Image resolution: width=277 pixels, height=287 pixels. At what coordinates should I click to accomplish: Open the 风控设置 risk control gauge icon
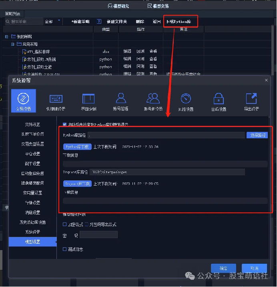point(186,100)
